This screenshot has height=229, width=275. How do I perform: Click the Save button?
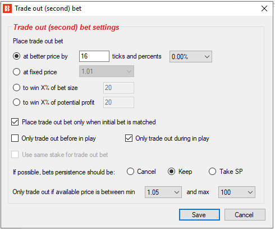tap(199, 215)
